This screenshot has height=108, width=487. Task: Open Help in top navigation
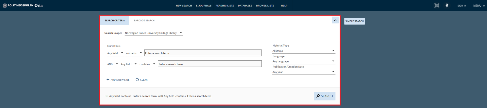pos(284,6)
